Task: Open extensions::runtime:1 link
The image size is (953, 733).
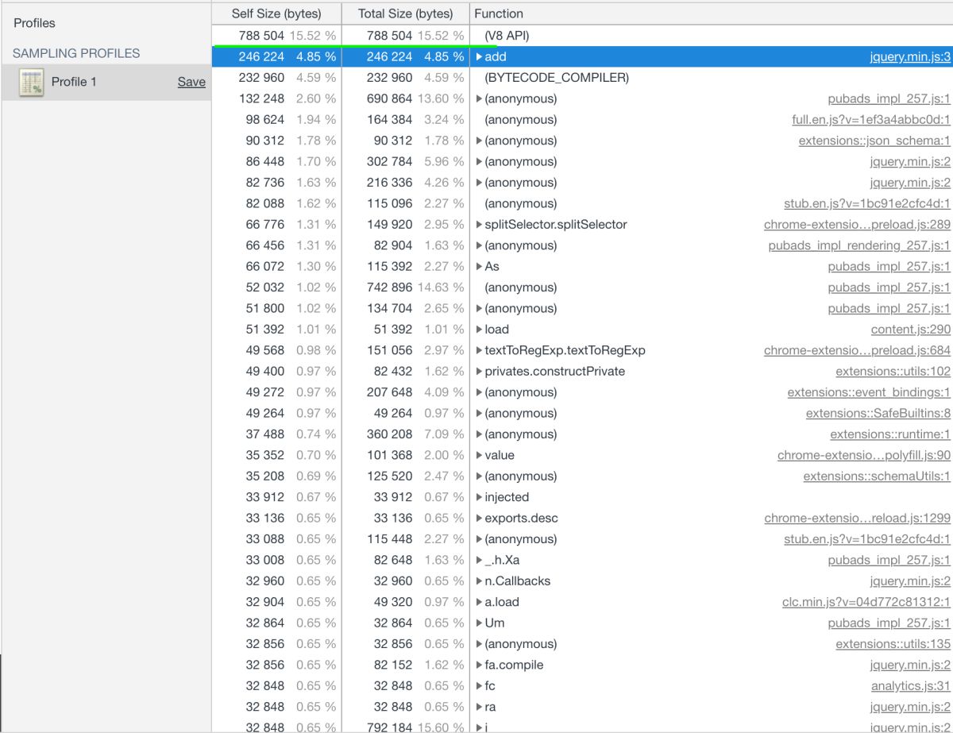Action: tap(890, 434)
